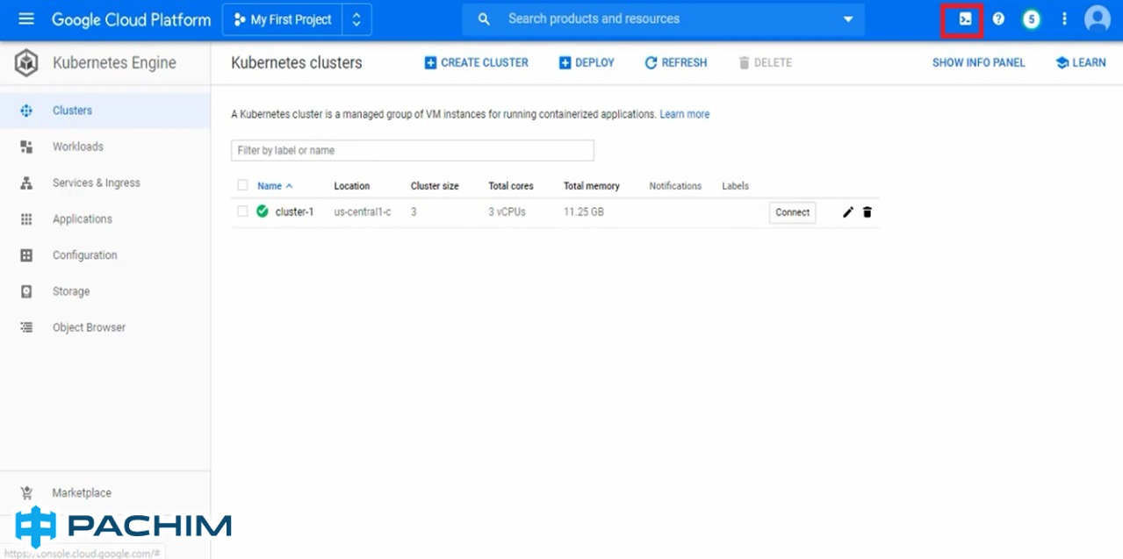Select all clusters header checkbox

point(242,185)
